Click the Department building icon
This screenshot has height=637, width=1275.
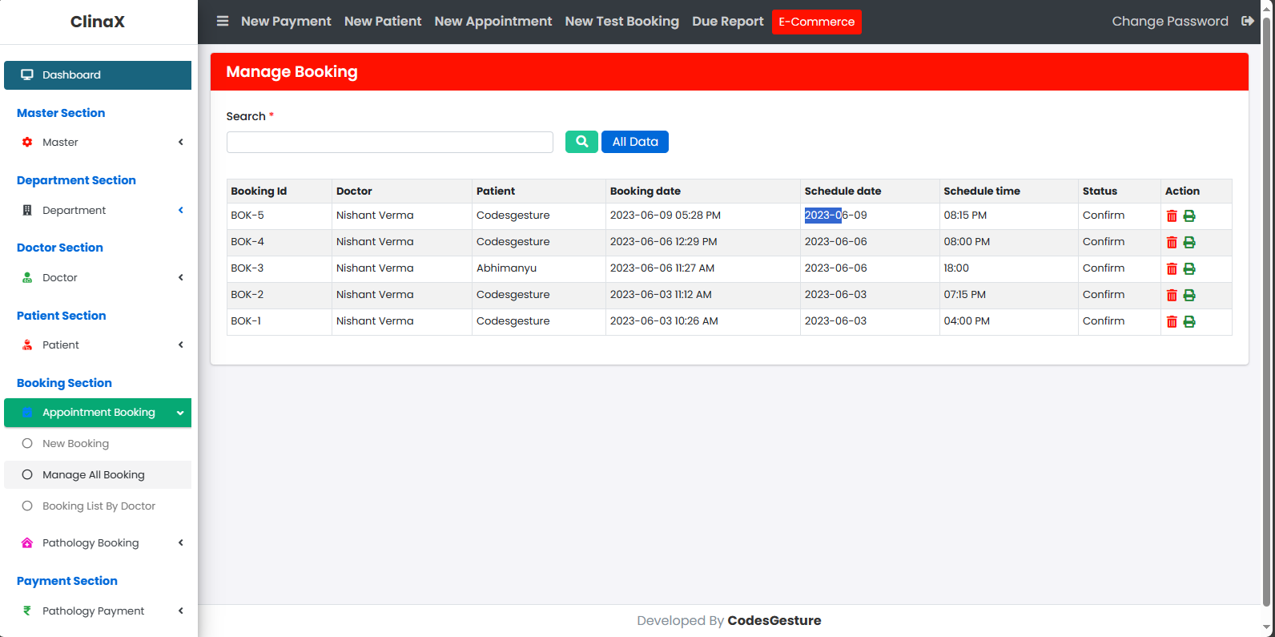tap(27, 211)
